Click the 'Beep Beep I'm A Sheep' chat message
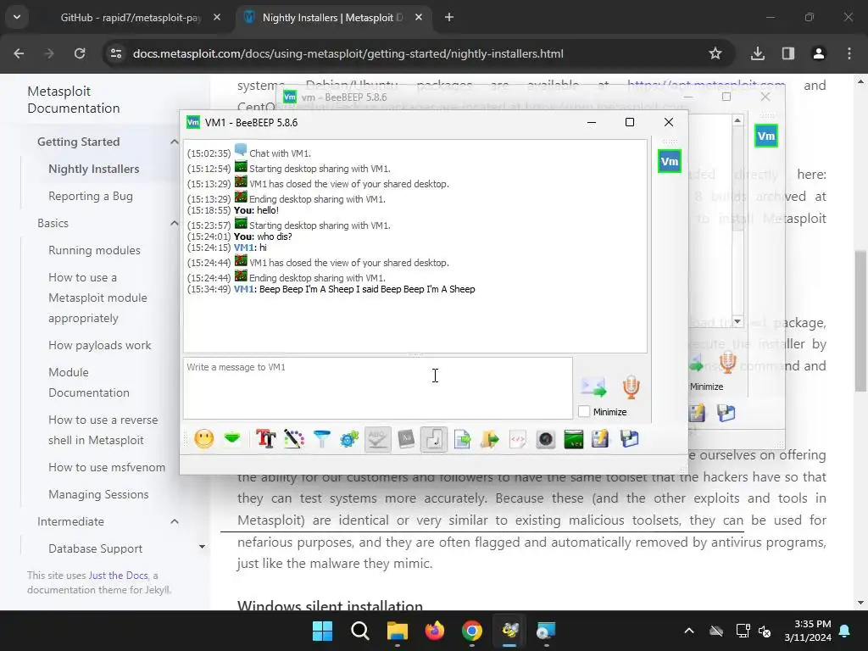868x651 pixels. pos(367,289)
